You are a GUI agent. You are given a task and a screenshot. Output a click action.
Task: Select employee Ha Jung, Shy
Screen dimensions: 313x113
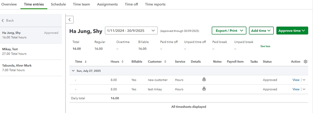[31, 35]
